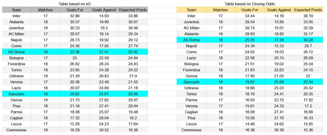This screenshot has width=327, height=135.
Task: Click Pisa's Goals For 15.58
Action: tap(250, 118)
